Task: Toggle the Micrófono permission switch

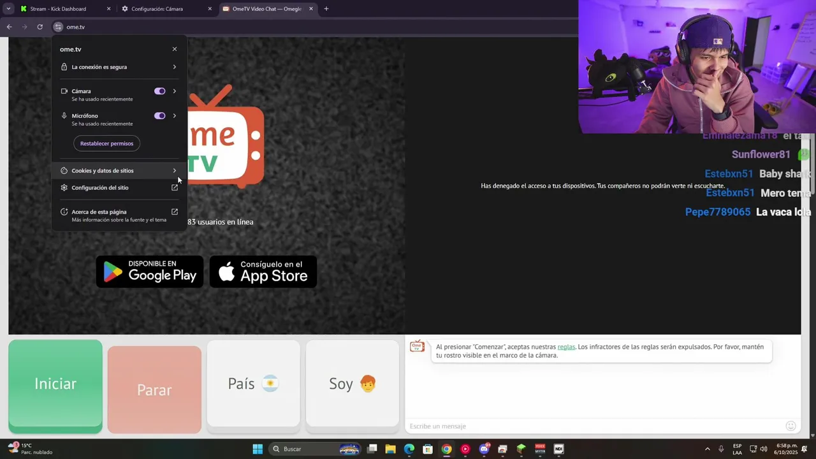Action: [159, 116]
